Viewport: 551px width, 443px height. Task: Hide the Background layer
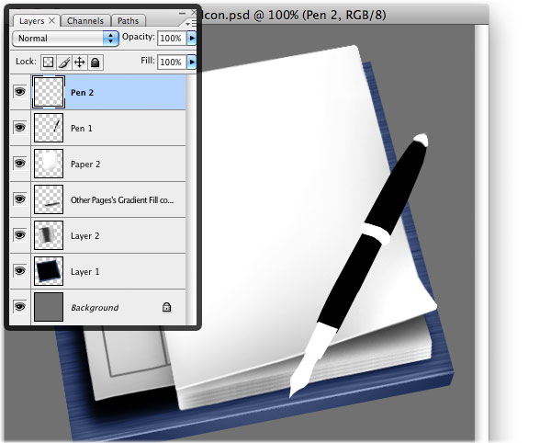click(x=19, y=306)
